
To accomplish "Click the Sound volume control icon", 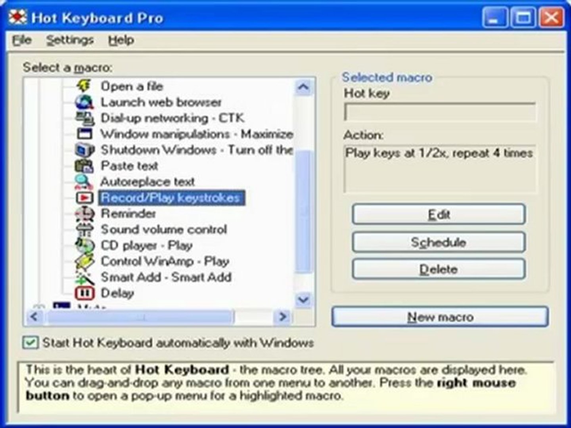I will click(84, 229).
